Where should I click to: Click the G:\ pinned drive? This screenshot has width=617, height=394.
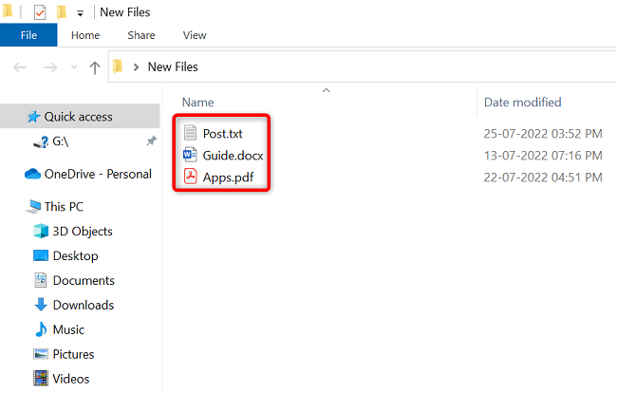click(60, 141)
